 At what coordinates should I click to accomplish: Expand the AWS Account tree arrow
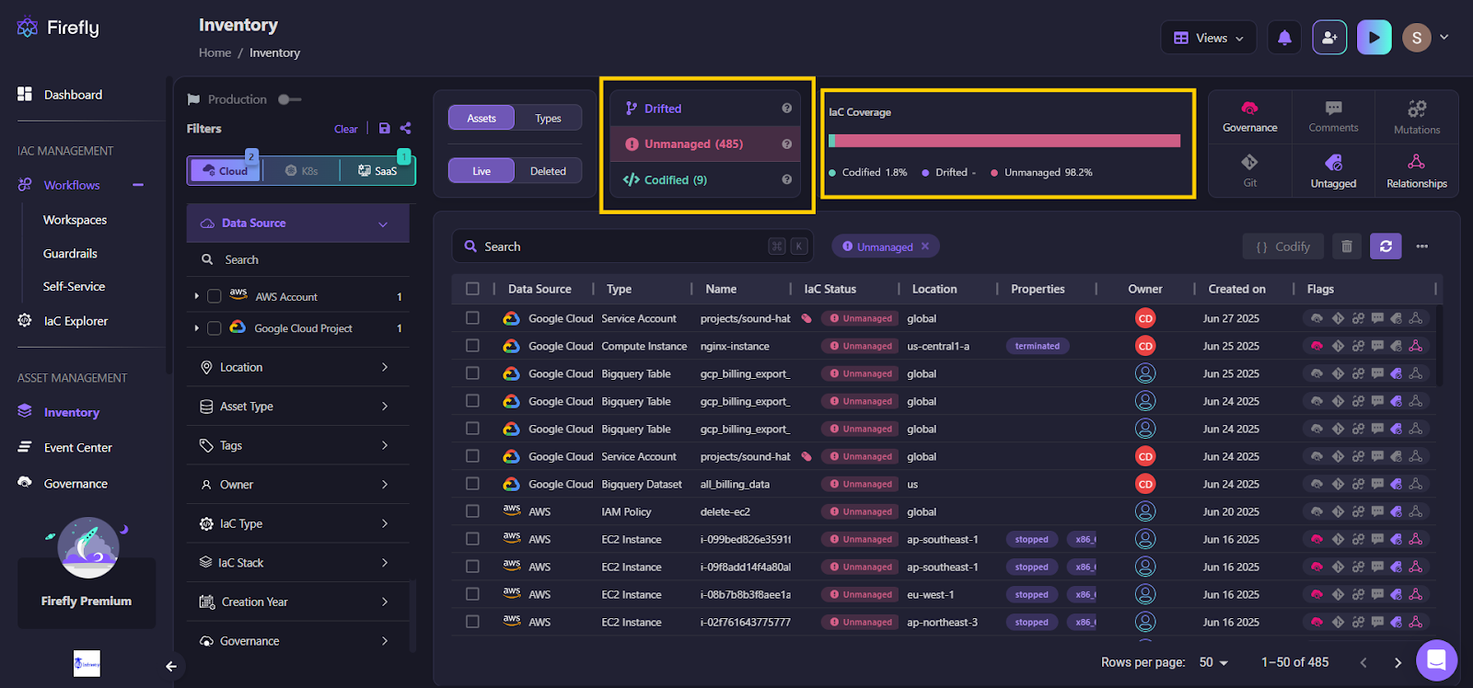pyautogui.click(x=196, y=296)
